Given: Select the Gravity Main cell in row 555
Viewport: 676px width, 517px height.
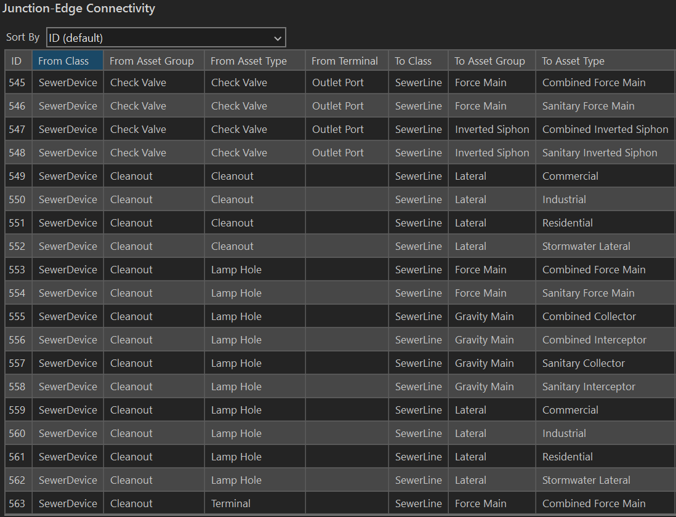Looking at the screenshot, I should point(484,316).
